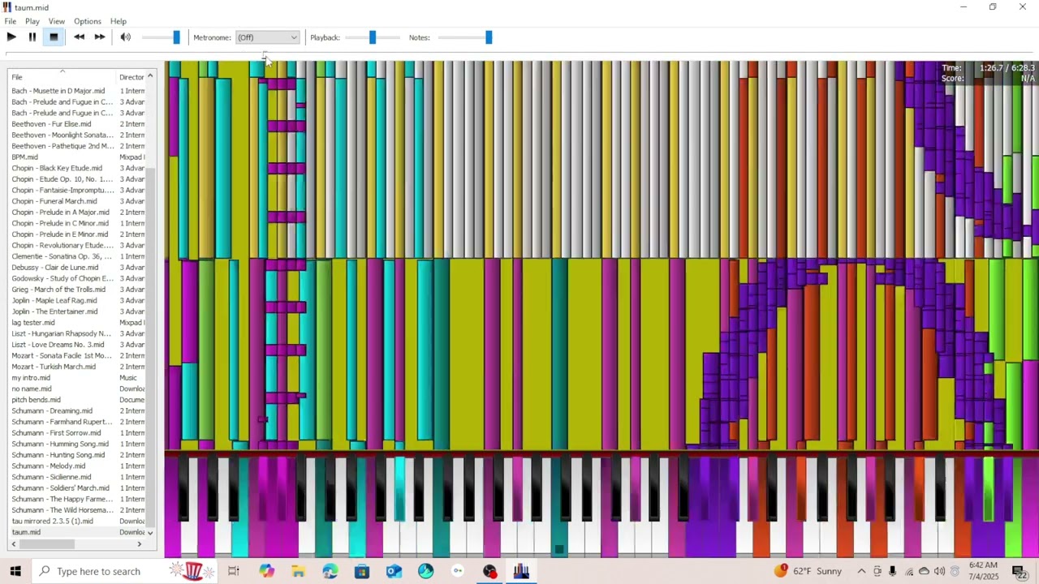The width and height of the screenshot is (1039, 584).
Task: Click the horizontal scrollbar thumb under file list
Action: click(x=45, y=544)
